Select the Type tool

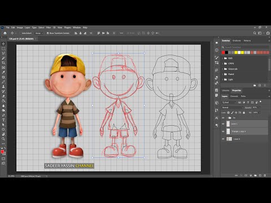pos(3,120)
